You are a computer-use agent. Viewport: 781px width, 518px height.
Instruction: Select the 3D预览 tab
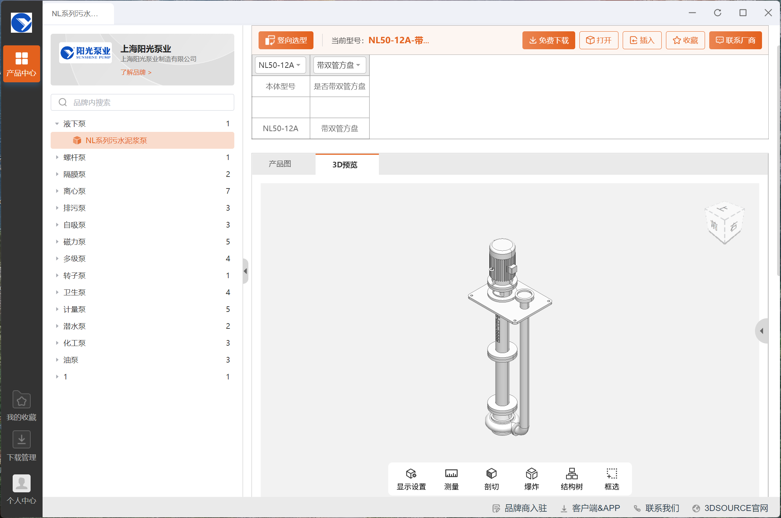tap(345, 165)
